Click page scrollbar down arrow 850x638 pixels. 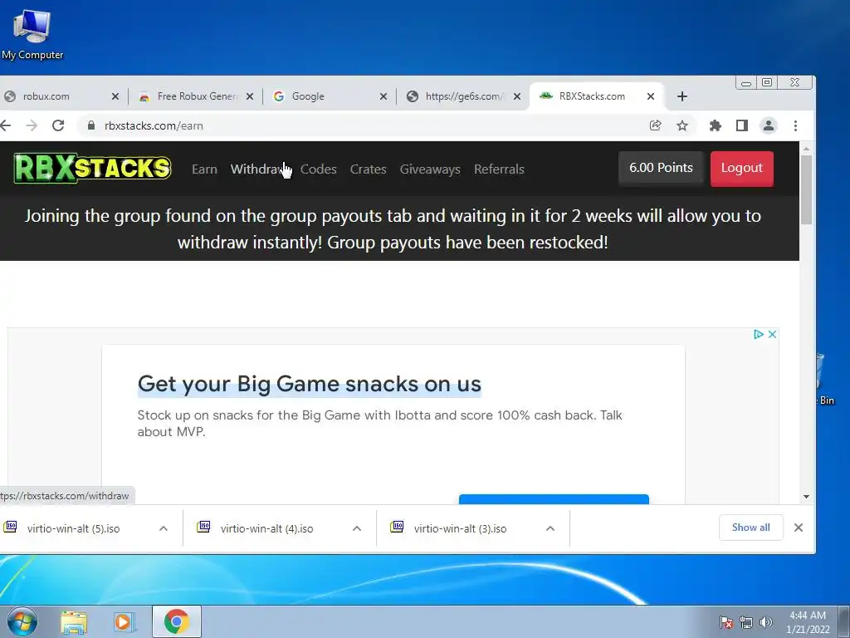pyautogui.click(x=806, y=497)
